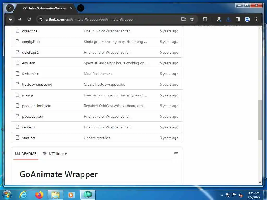
Task: Click scrollbar up arrow
Action: (x=260, y=28)
